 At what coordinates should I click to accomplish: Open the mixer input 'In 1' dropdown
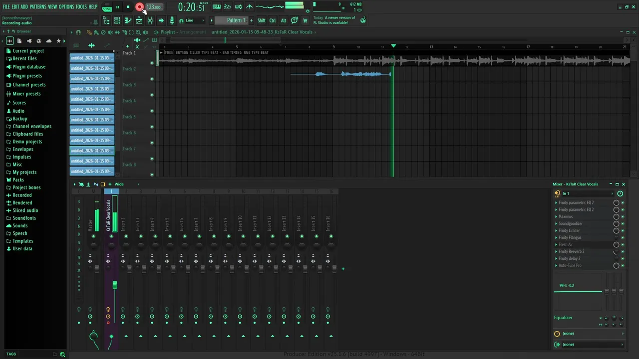[x=587, y=193]
